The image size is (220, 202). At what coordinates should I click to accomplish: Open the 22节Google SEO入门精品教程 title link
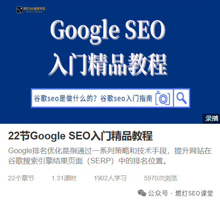[x=80, y=136]
